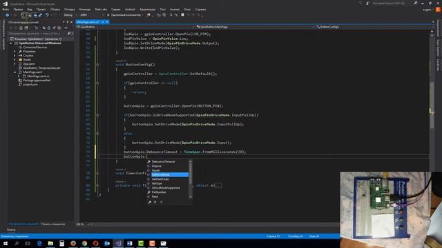Click the editor vertical scrollbar thumb
The height and width of the screenshot is (248, 442).
pos(432,105)
